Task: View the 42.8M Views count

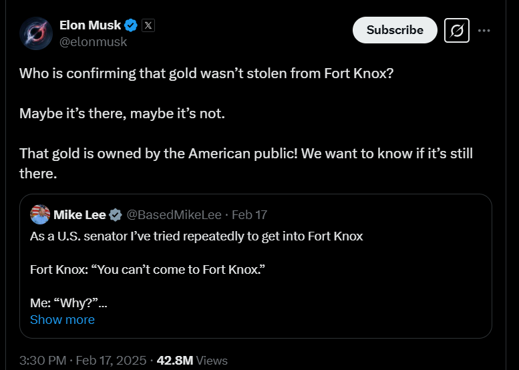Action: coord(192,361)
